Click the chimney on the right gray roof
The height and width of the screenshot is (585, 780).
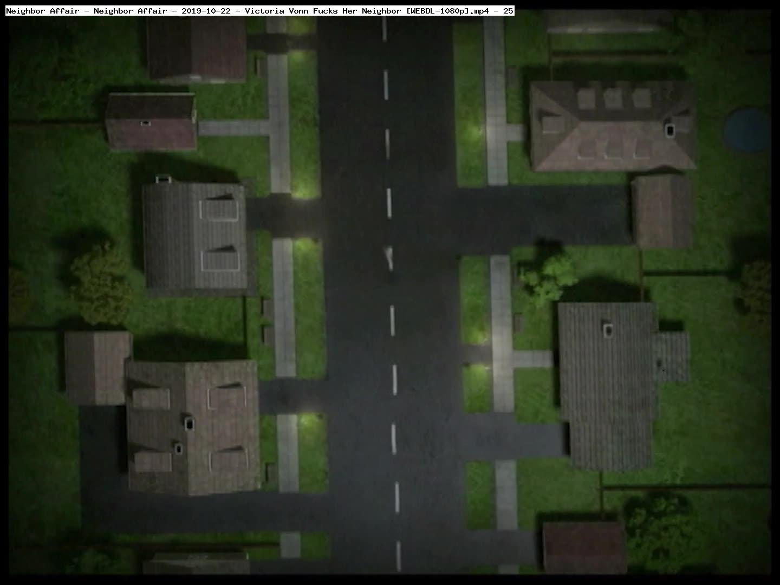pos(608,329)
